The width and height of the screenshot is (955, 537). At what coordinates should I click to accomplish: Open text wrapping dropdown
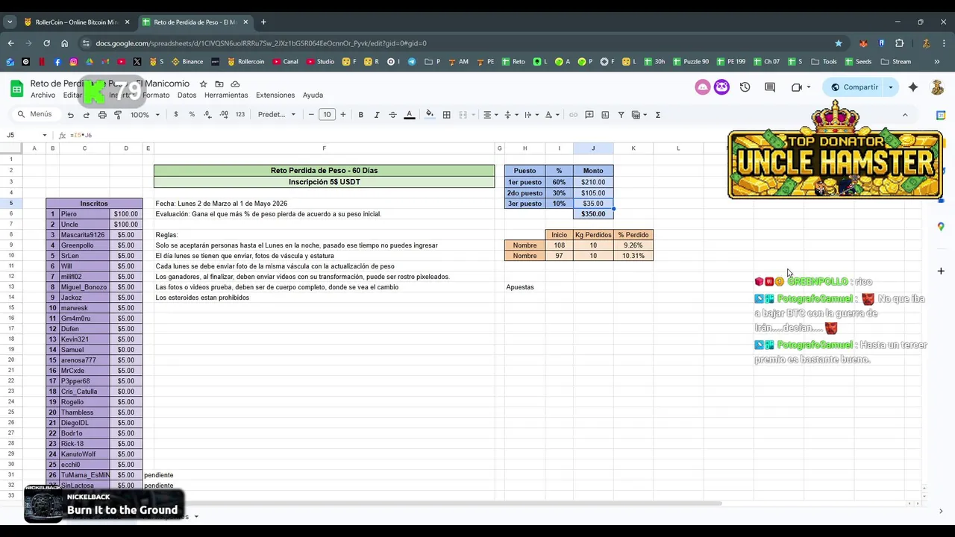[530, 115]
